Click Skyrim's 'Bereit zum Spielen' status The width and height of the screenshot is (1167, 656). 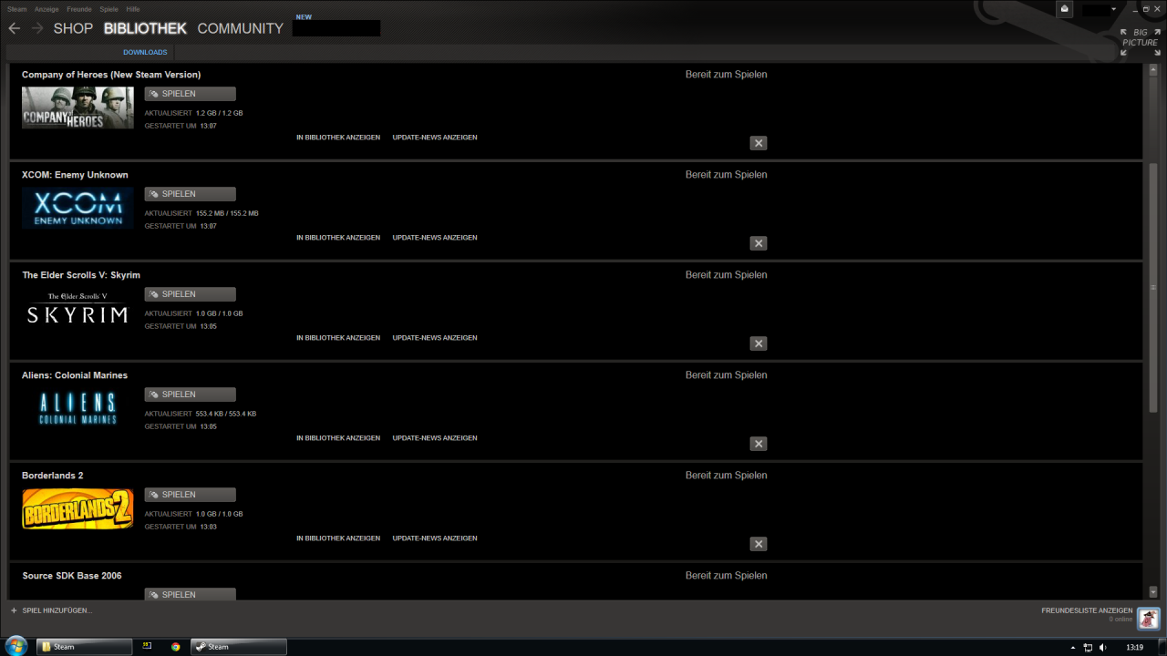click(727, 275)
